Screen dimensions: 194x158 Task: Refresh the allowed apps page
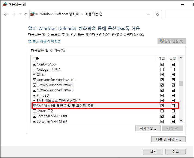tap(157, 14)
